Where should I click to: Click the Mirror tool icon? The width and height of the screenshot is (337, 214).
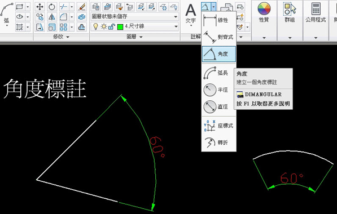[51, 17]
